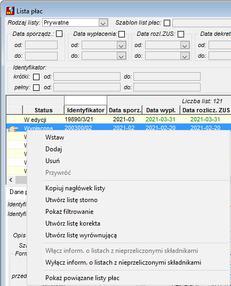Sort by the Status column header

(x=44, y=110)
